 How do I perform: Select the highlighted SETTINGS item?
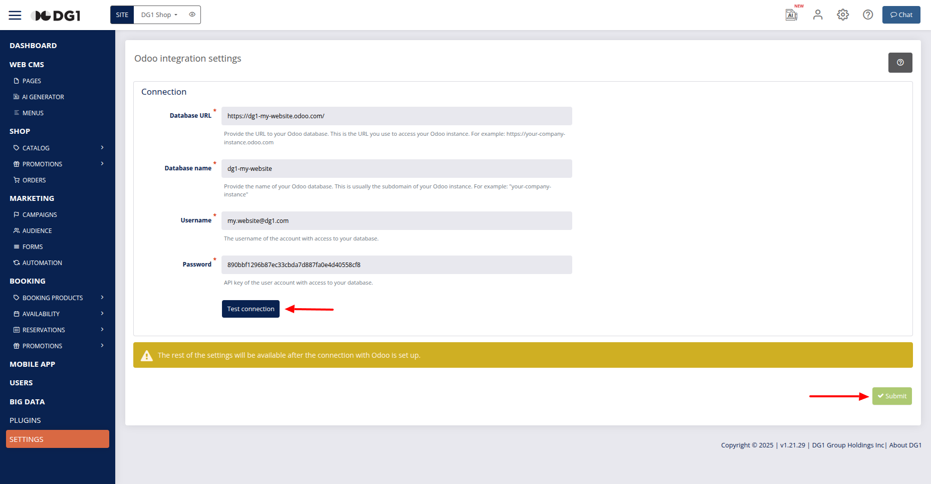click(x=58, y=439)
